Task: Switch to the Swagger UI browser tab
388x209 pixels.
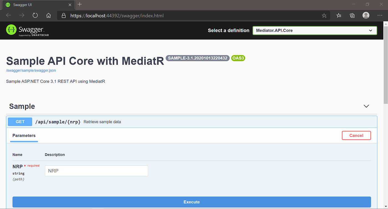Action: [x=36, y=4]
